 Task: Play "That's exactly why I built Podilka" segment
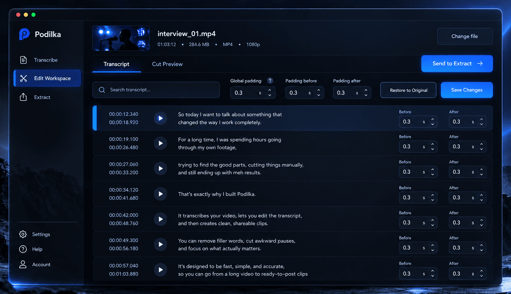tap(160, 194)
